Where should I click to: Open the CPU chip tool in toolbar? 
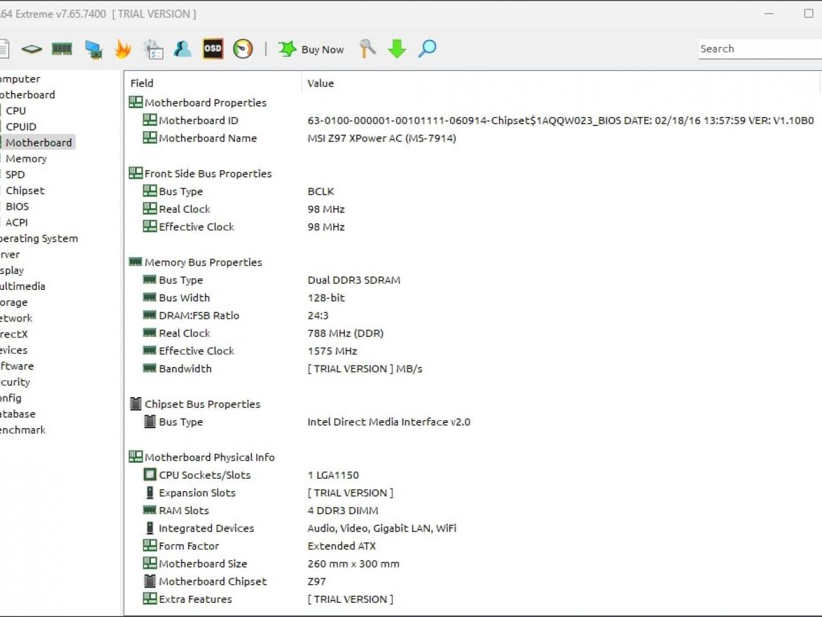(x=31, y=49)
